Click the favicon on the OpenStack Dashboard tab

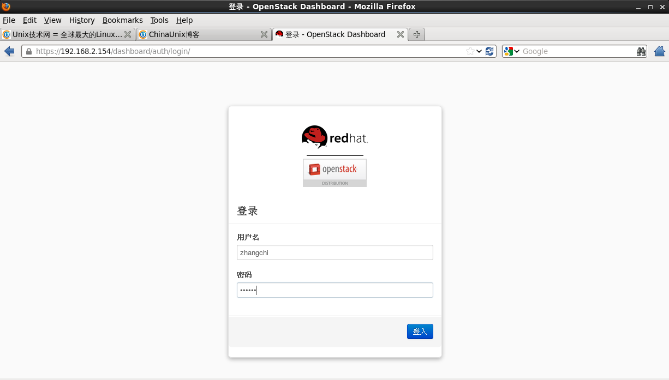pos(278,34)
